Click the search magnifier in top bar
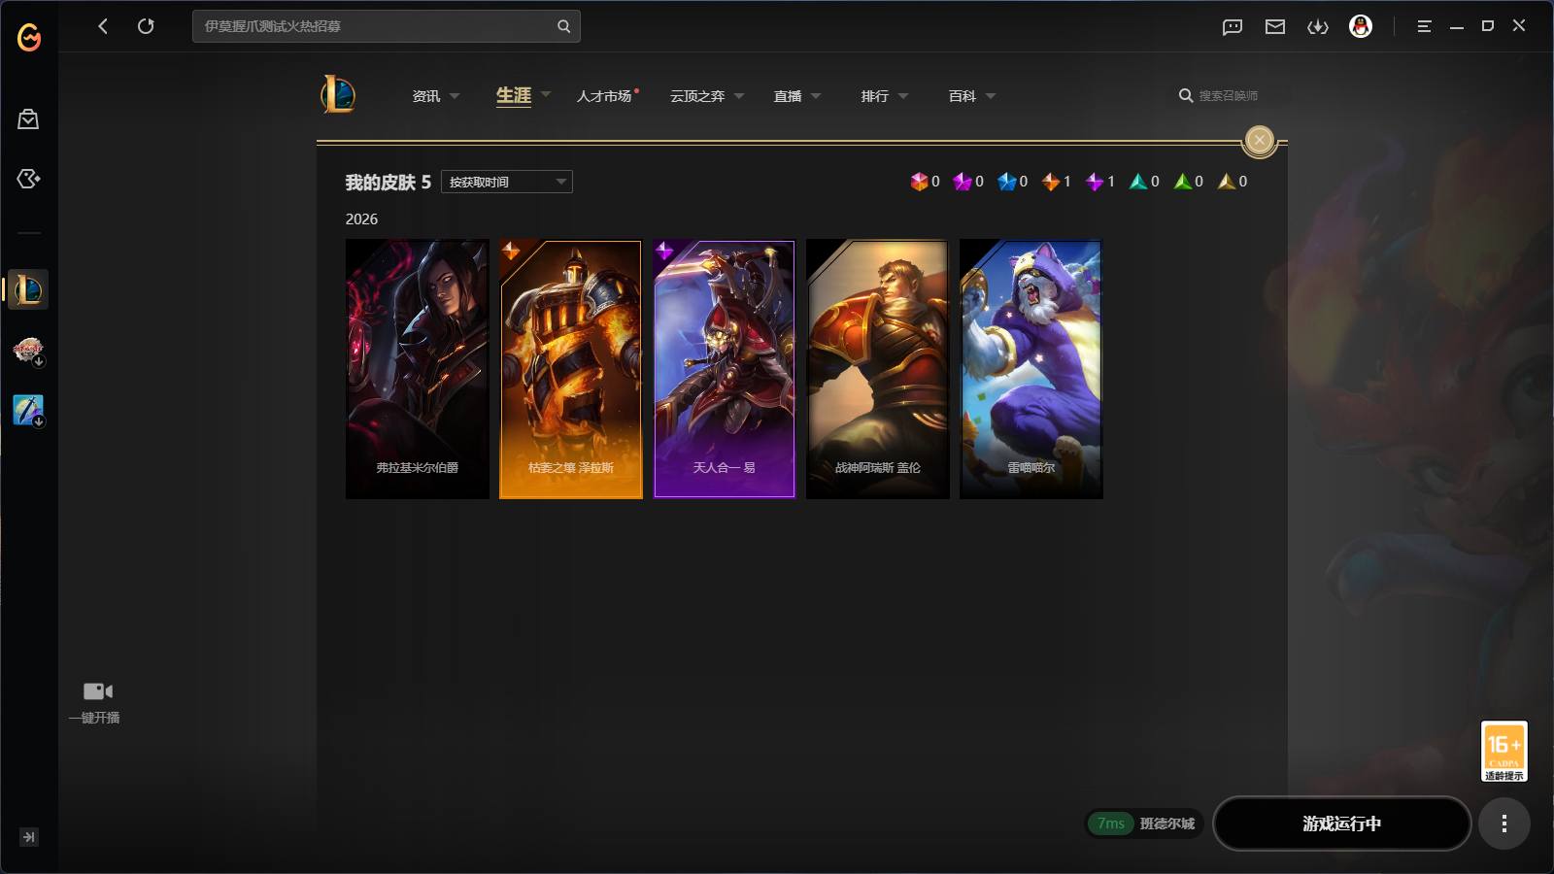 point(563,26)
